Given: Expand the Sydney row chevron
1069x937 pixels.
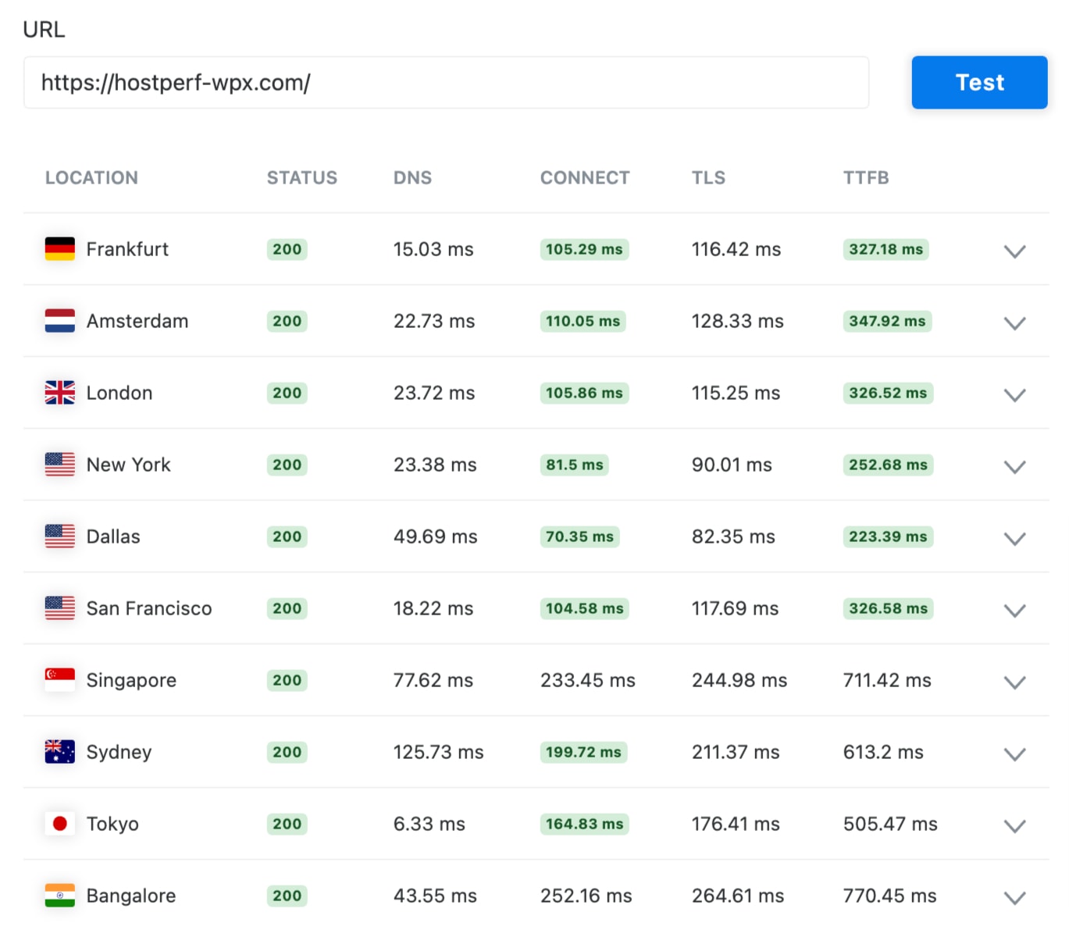Looking at the screenshot, I should click(x=1014, y=754).
